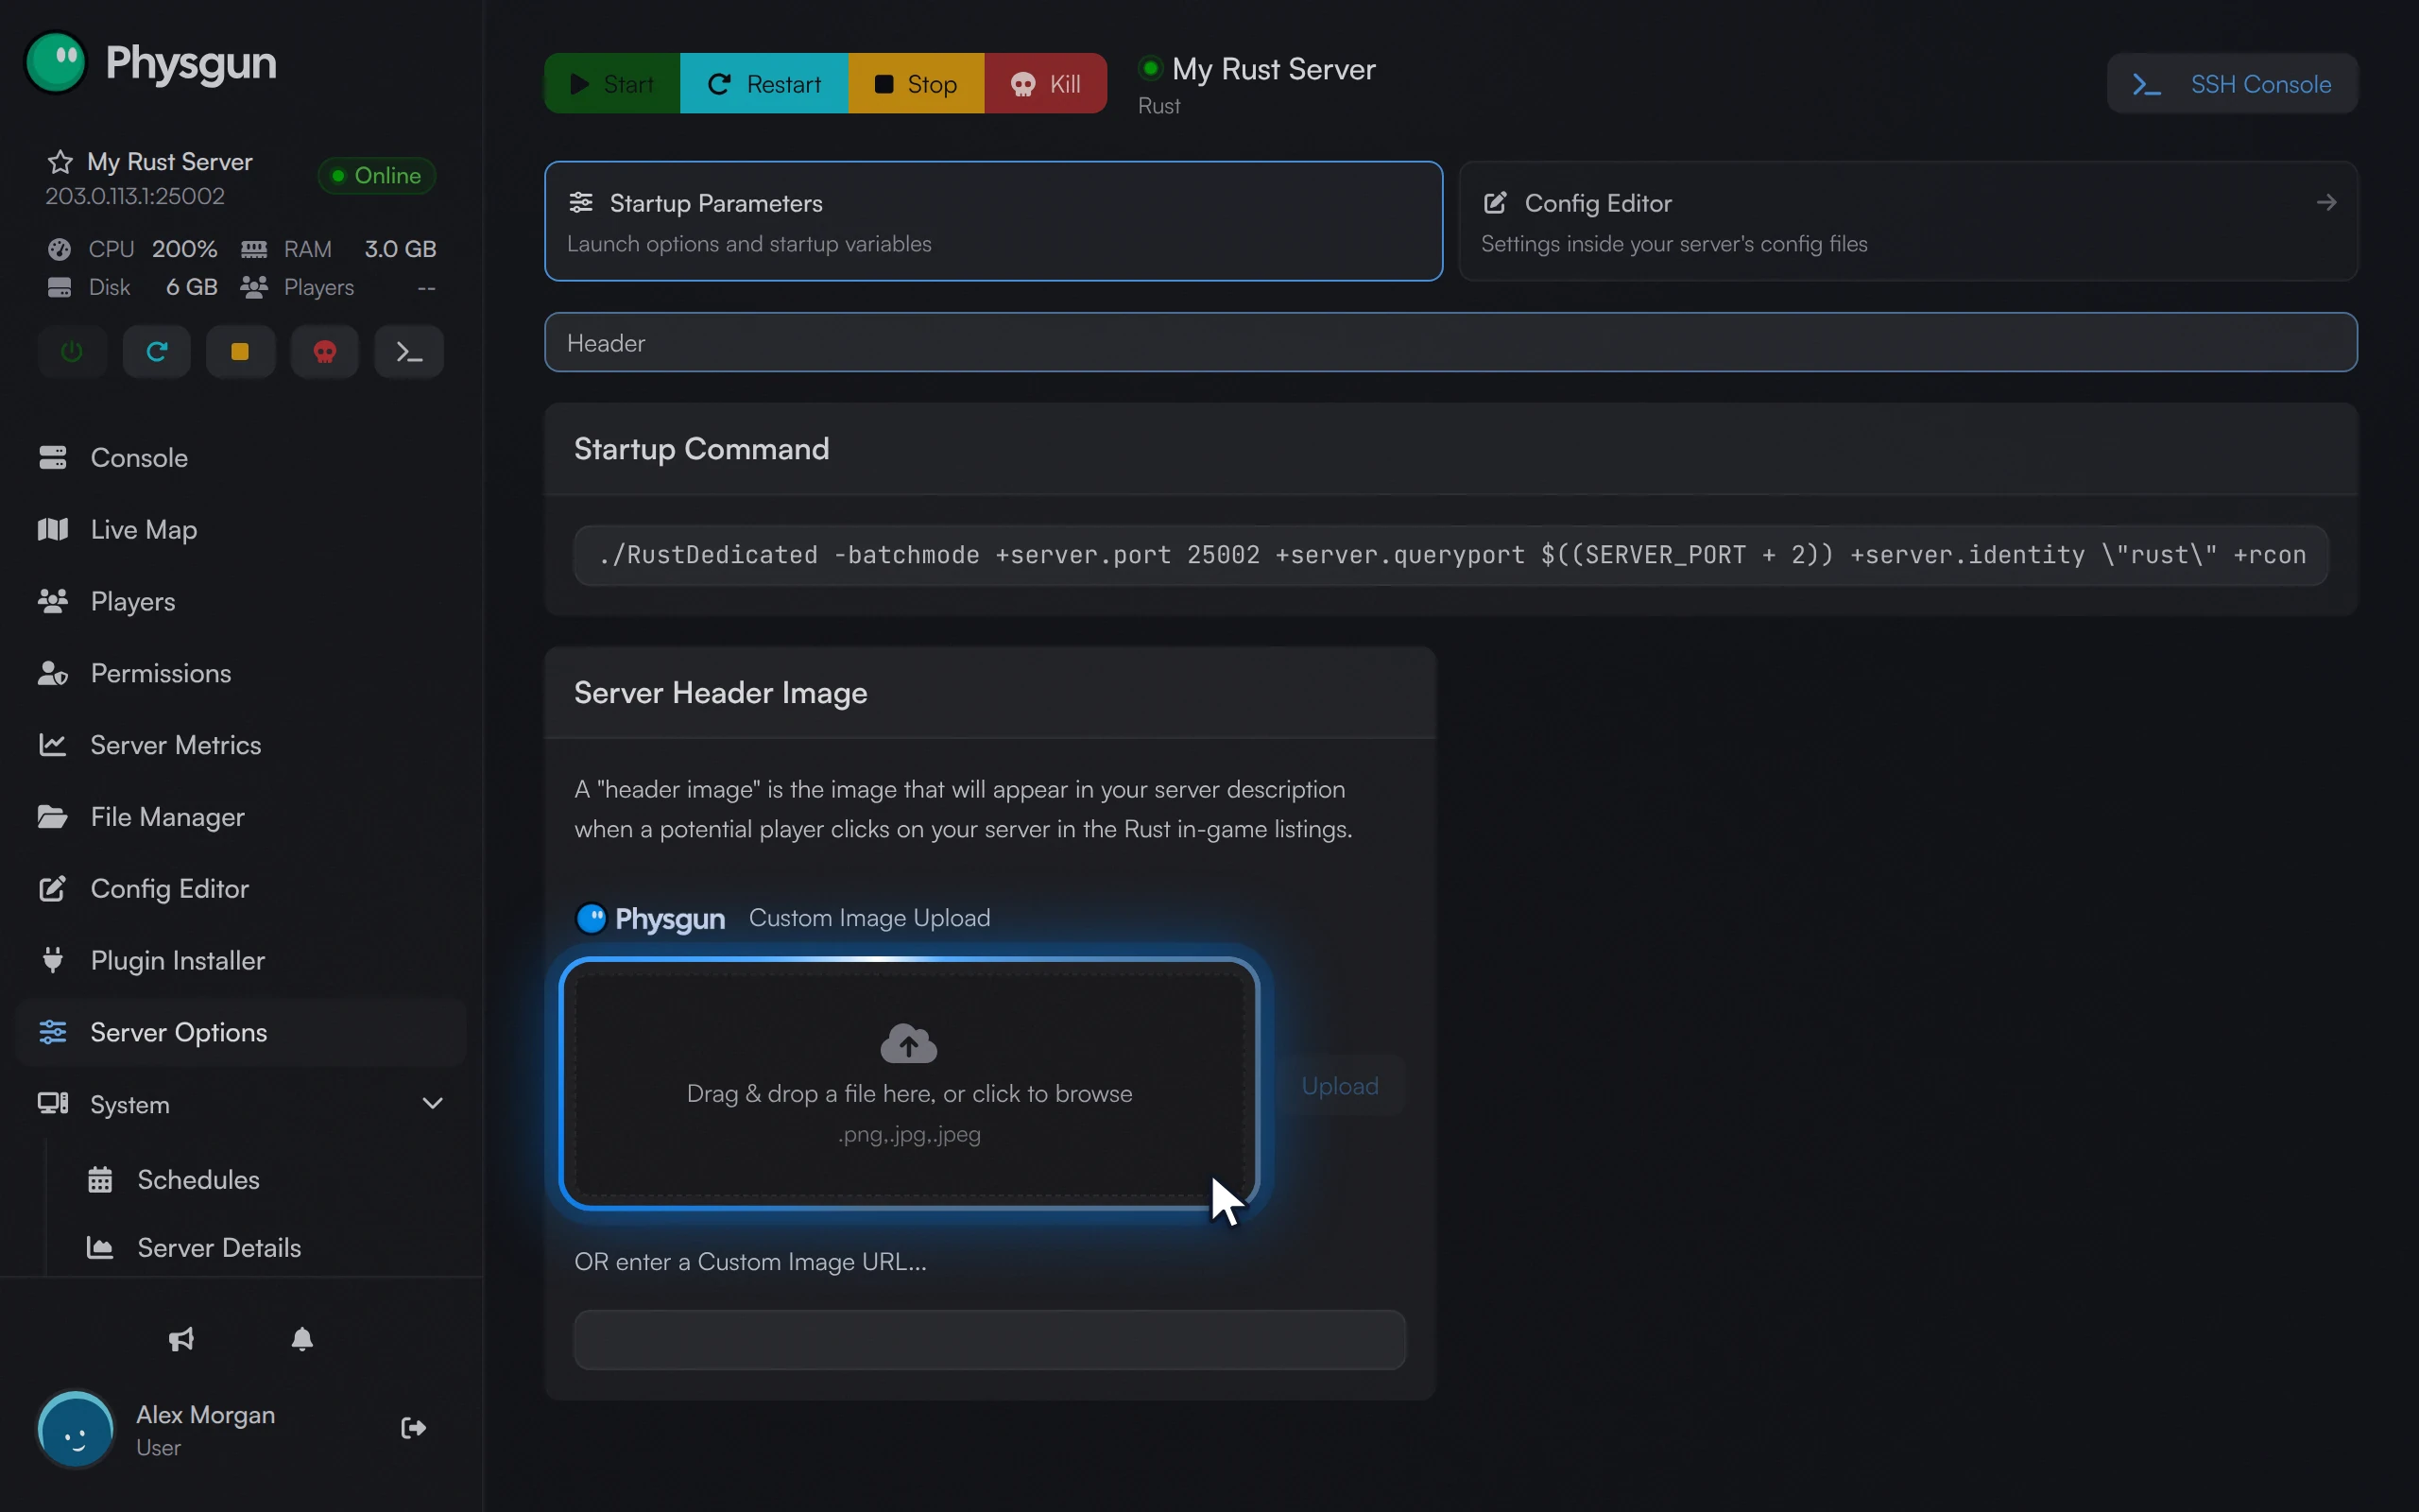Click the Start button

click(611, 83)
